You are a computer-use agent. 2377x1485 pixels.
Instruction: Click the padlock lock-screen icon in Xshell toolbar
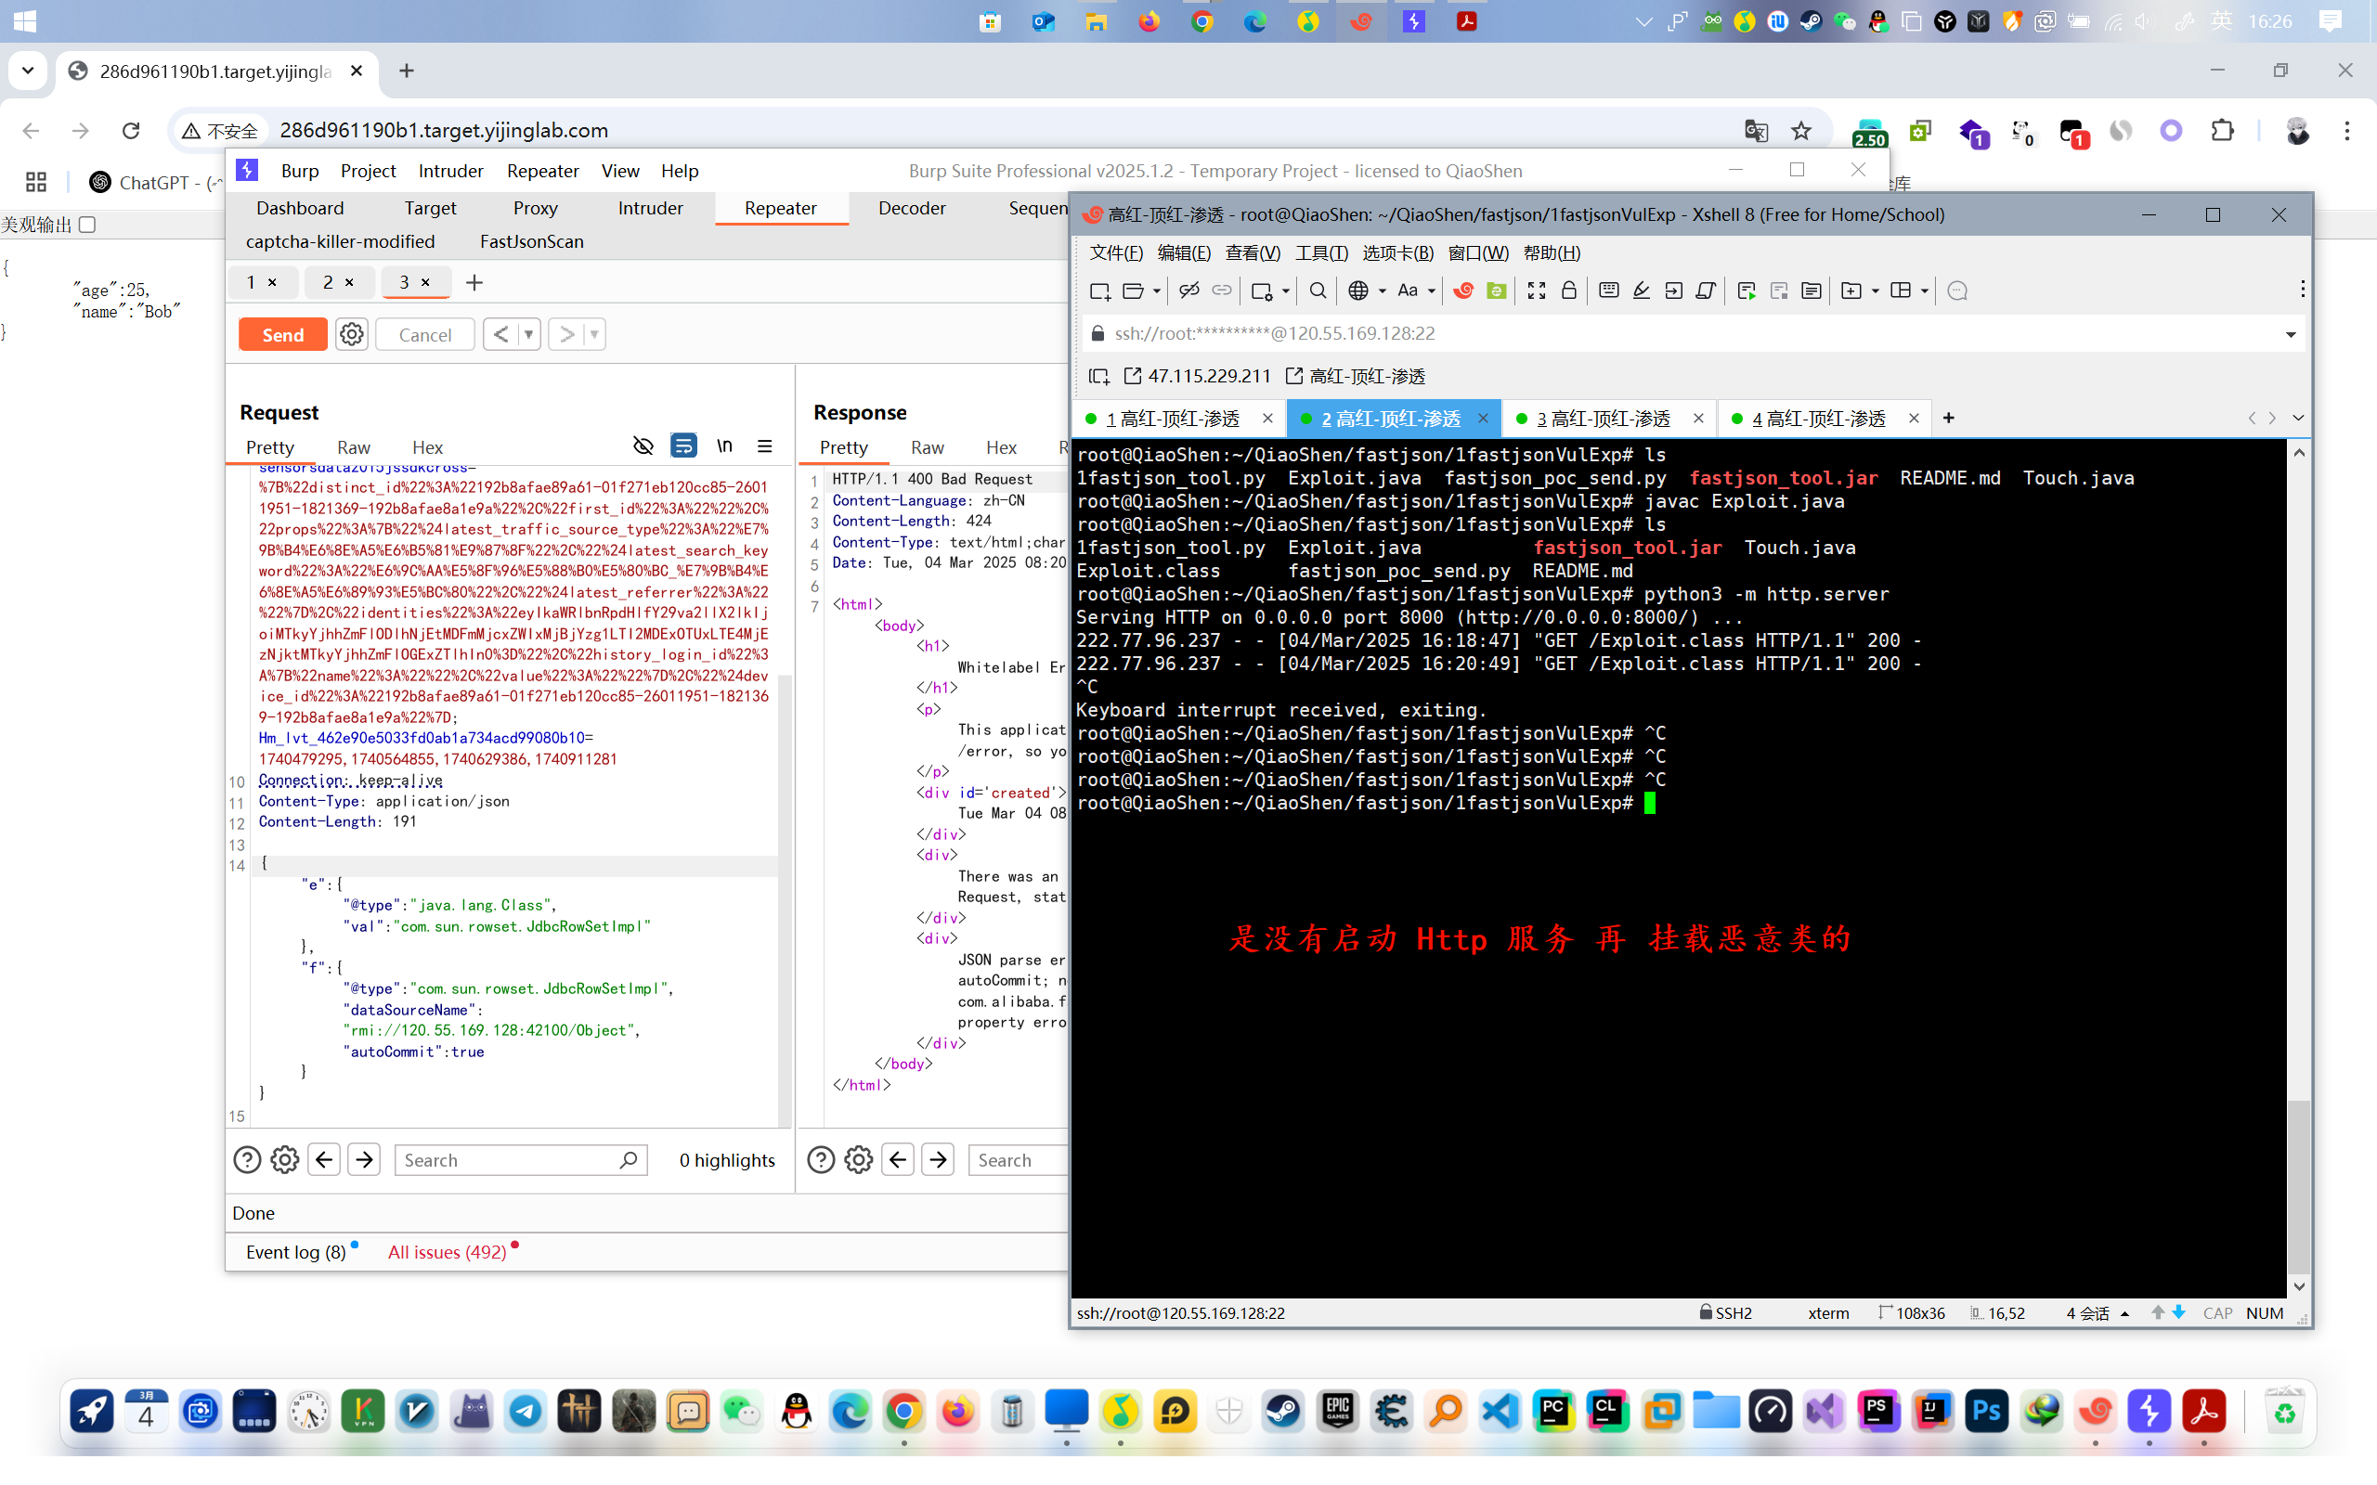pyautogui.click(x=1568, y=291)
